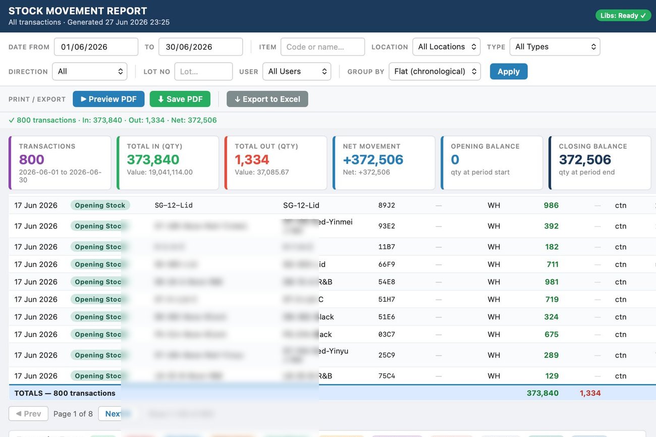The image size is (656, 437).
Task: Click quantity 675 in table
Action: pos(552,335)
